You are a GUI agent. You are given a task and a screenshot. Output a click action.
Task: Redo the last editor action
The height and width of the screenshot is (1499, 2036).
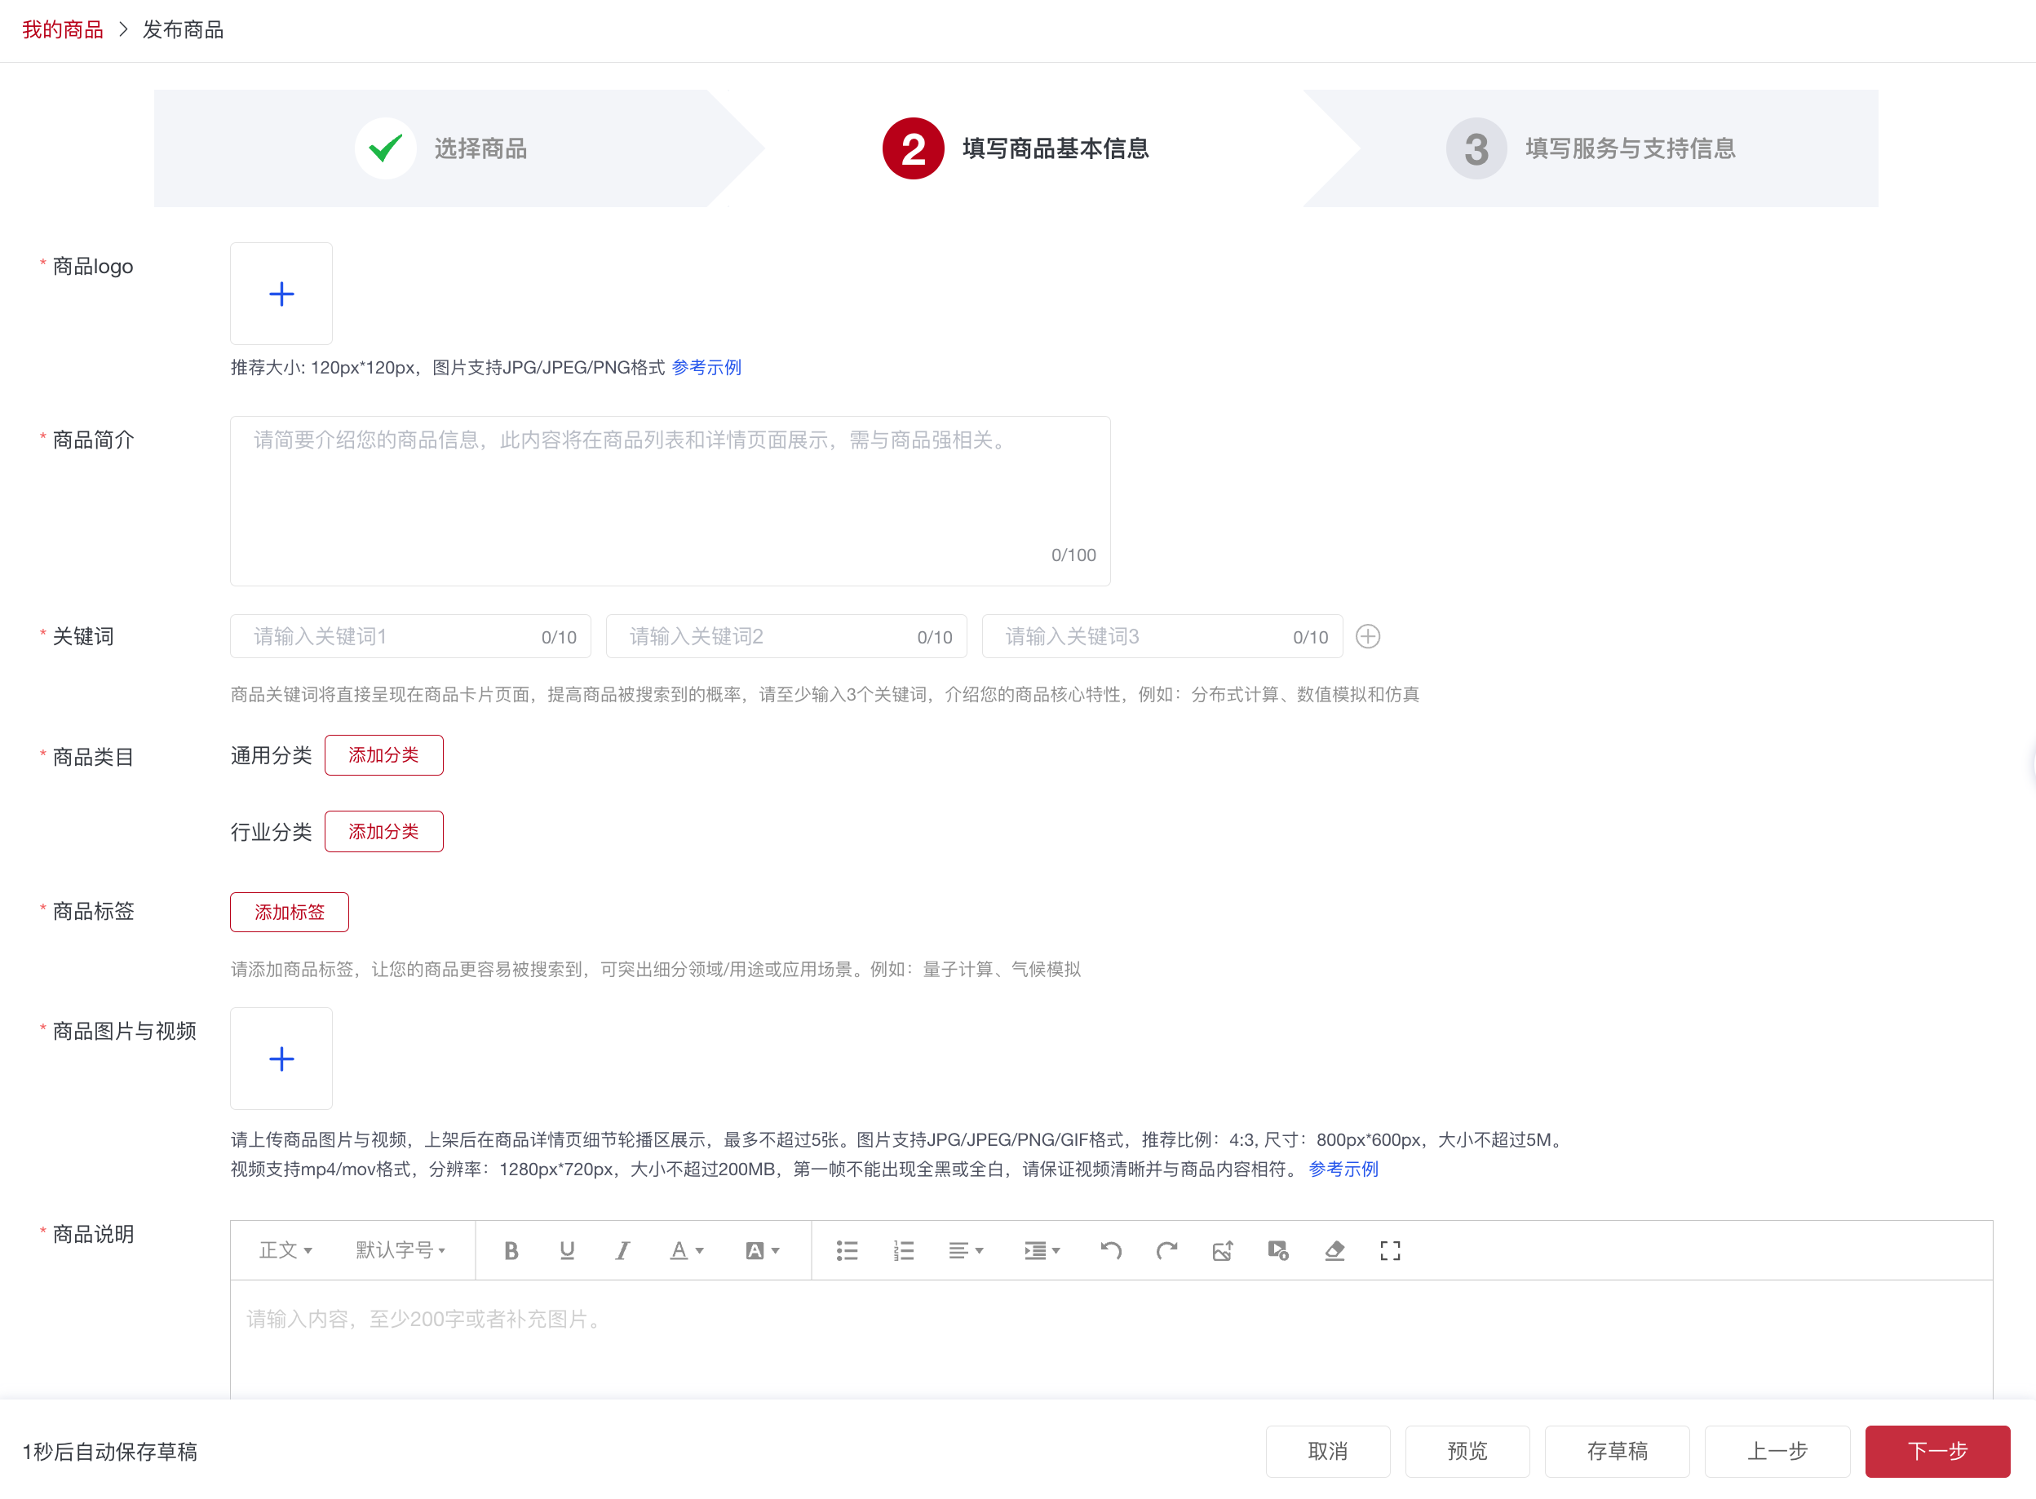pyautogui.click(x=1168, y=1249)
